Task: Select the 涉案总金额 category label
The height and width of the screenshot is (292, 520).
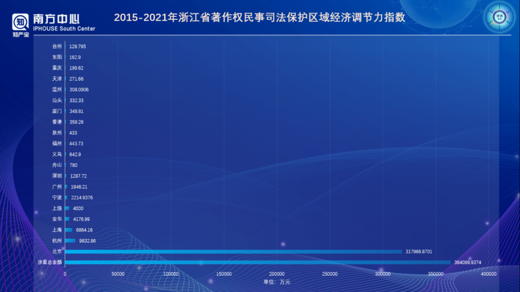Action: 50,262
